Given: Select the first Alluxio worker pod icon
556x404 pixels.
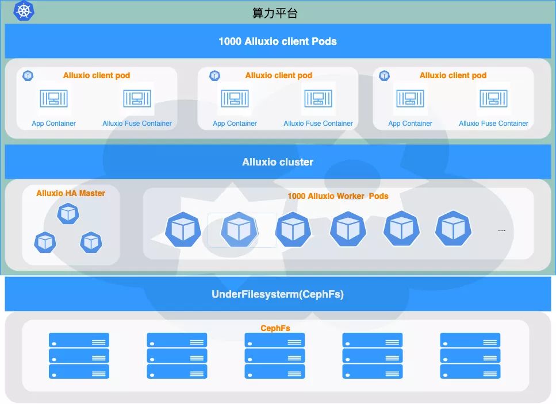Looking at the screenshot, I should (x=183, y=230).
